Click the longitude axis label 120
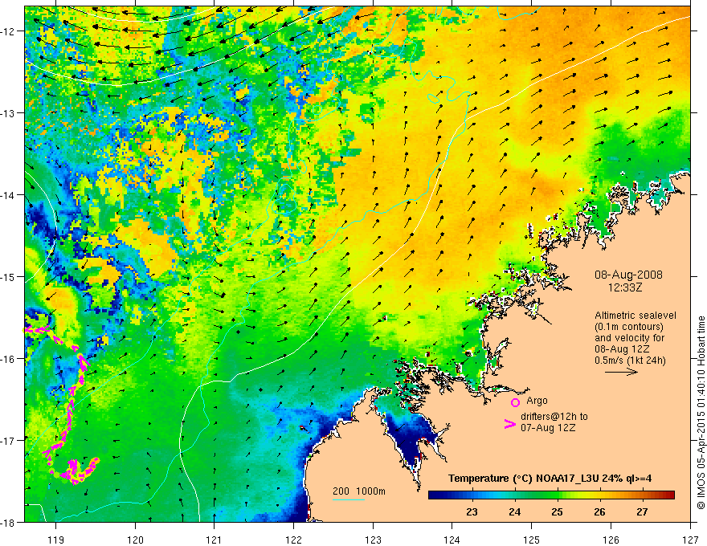Image resolution: width=707 pixels, height=546 pixels. click(x=135, y=540)
